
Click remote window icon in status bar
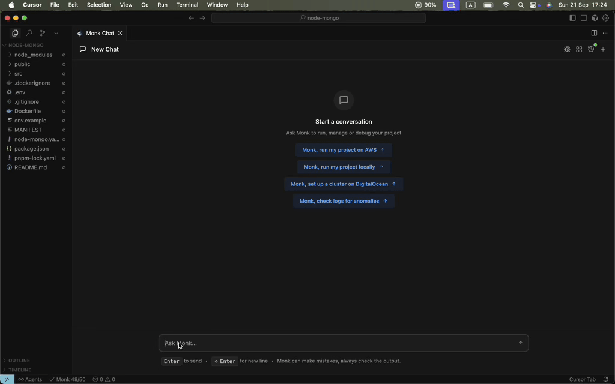(7, 379)
